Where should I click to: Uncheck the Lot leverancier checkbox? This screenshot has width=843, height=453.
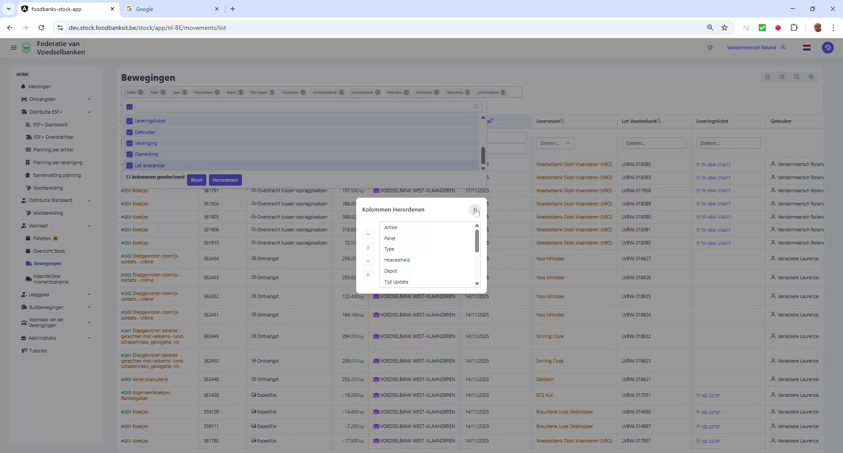coord(129,165)
